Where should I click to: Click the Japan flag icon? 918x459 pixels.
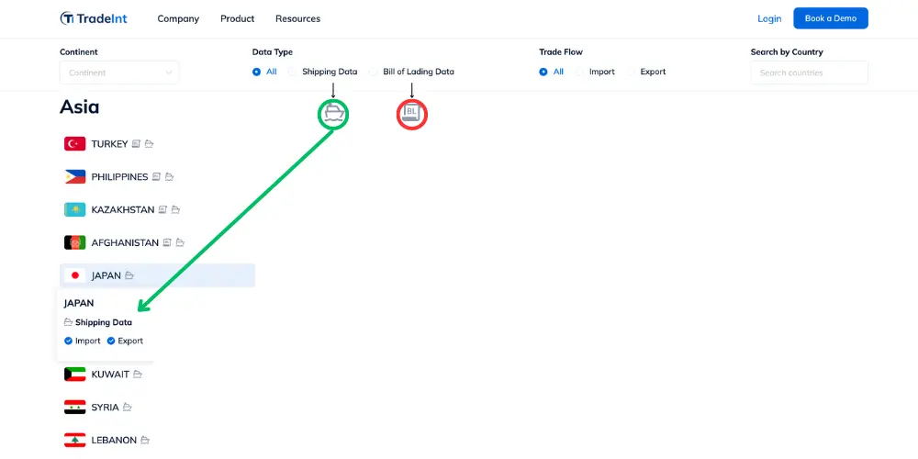(x=75, y=275)
